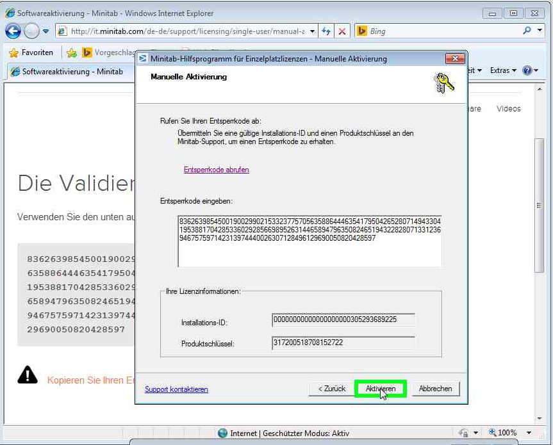Open the Favoriten star button
553x445 pixels.
click(x=31, y=53)
